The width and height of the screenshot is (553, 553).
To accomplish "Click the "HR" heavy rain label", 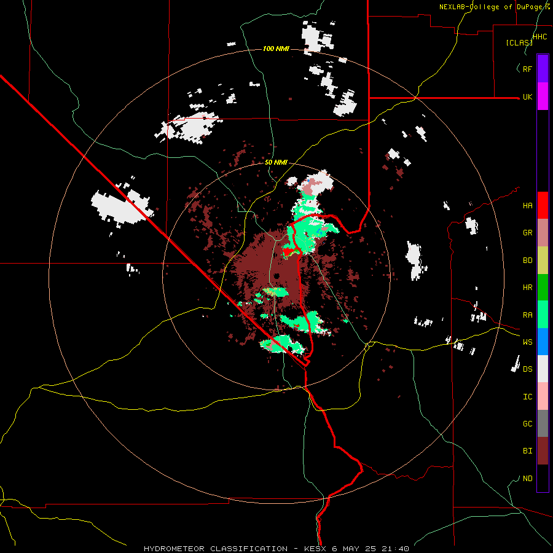I will coord(527,288).
